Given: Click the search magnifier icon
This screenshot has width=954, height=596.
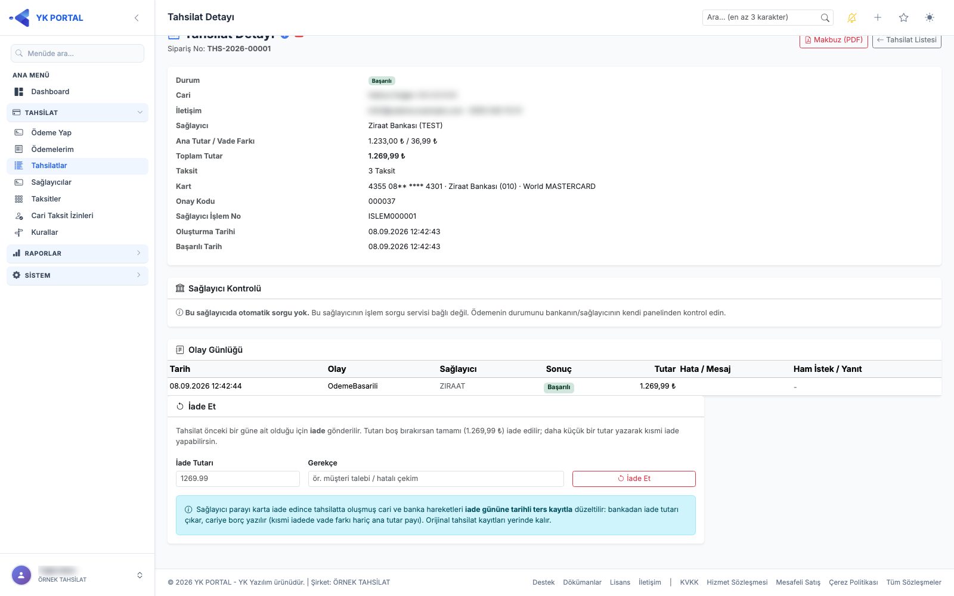Looking at the screenshot, I should coord(825,18).
